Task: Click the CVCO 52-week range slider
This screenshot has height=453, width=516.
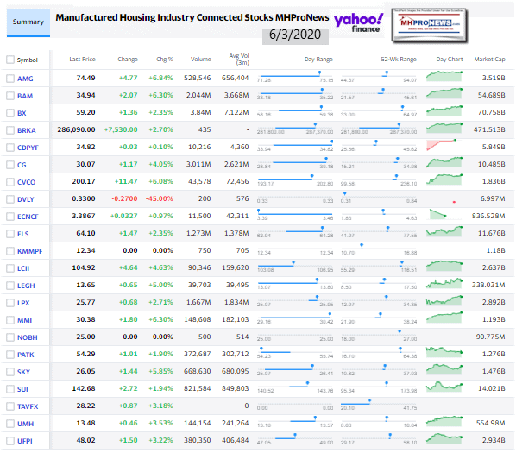Action: coord(379,180)
